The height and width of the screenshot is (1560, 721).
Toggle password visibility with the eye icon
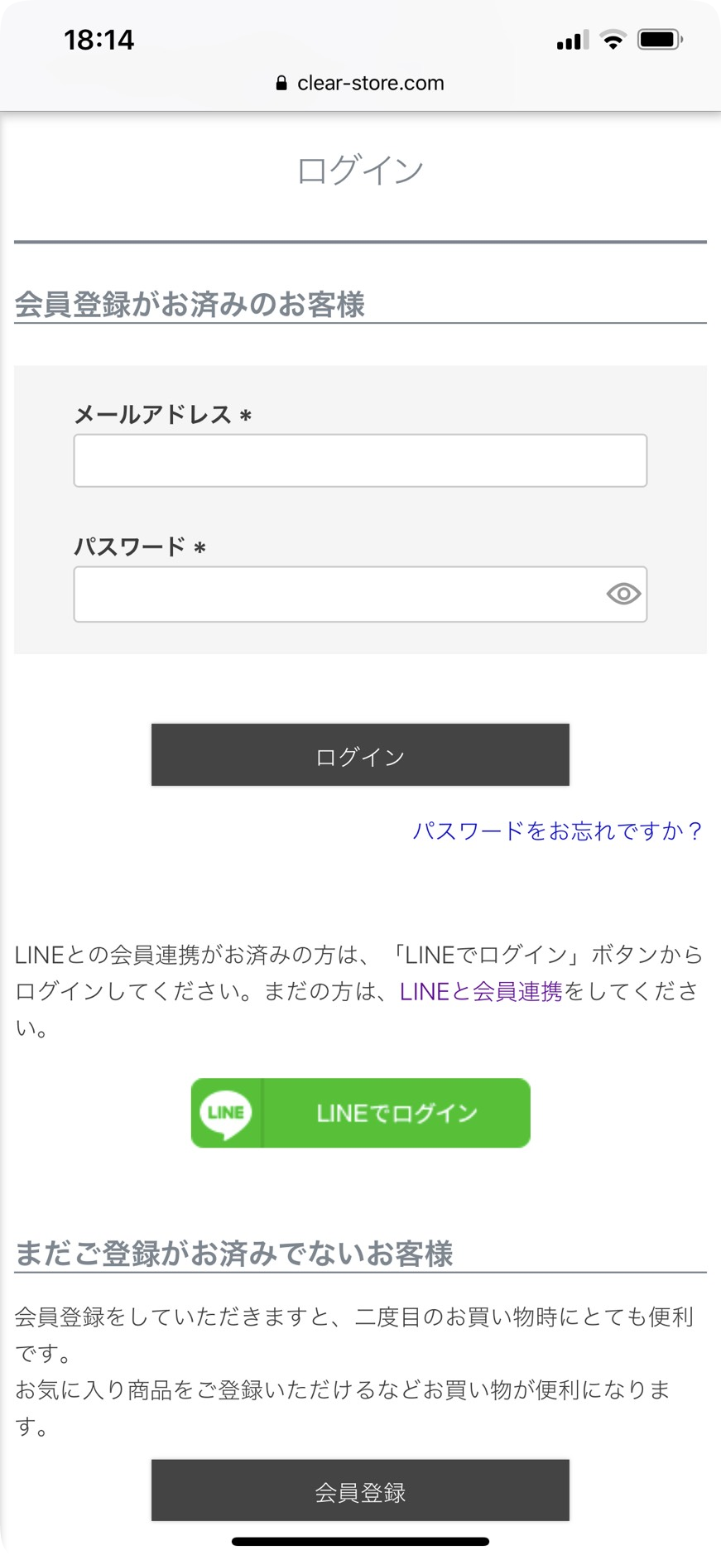[622, 594]
